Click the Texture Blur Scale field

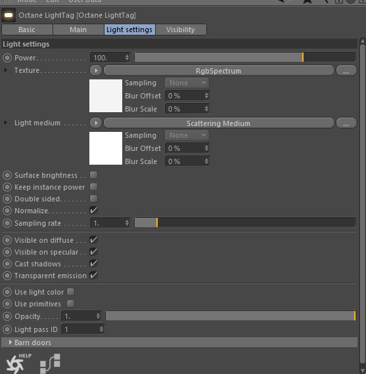(187, 109)
